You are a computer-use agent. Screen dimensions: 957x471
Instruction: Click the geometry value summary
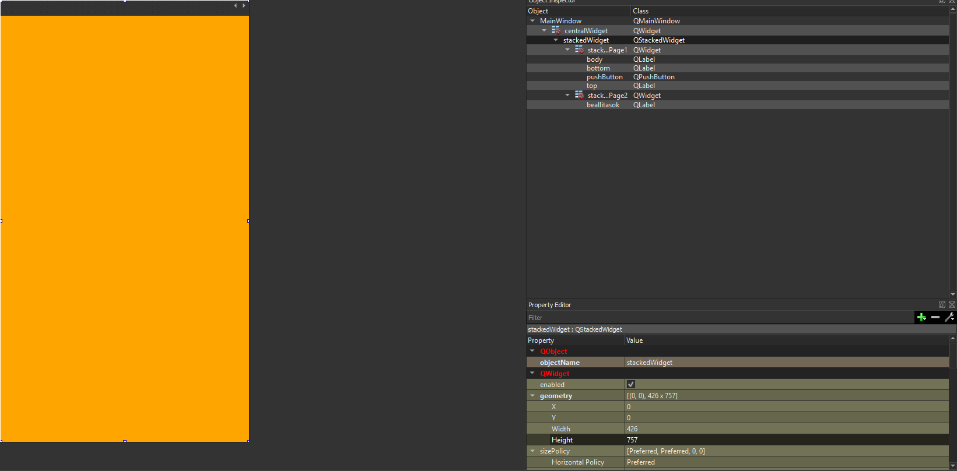(787, 396)
